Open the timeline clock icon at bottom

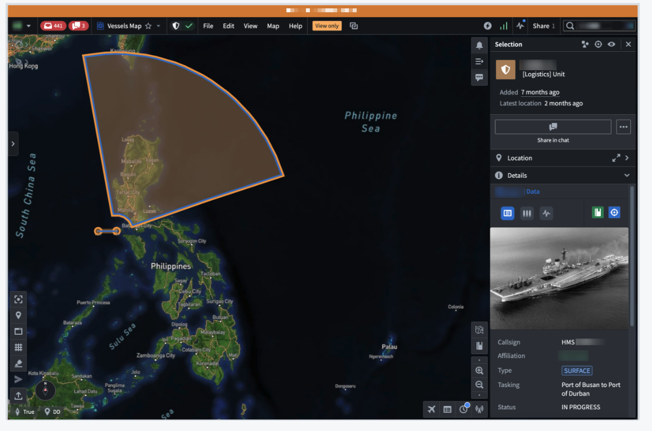click(464, 409)
